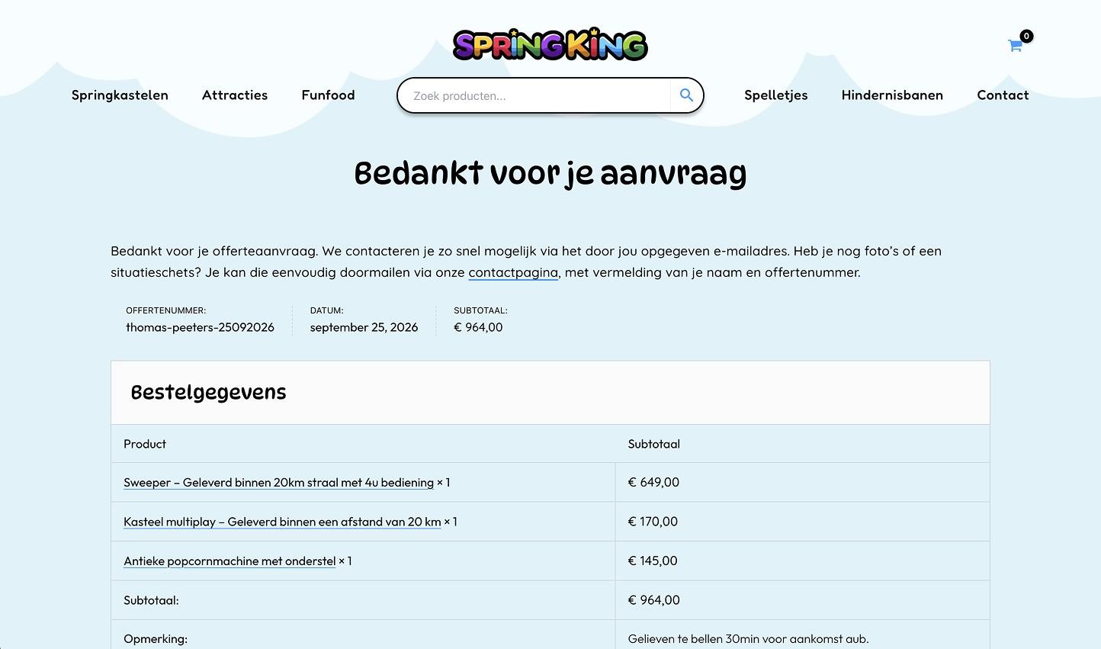Click the cart item count badge
This screenshot has width=1101, height=649.
tap(1026, 36)
